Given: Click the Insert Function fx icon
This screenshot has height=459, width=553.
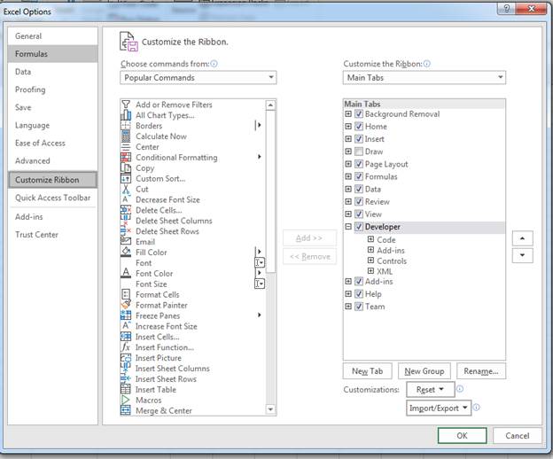Looking at the screenshot, I should pyautogui.click(x=126, y=347).
